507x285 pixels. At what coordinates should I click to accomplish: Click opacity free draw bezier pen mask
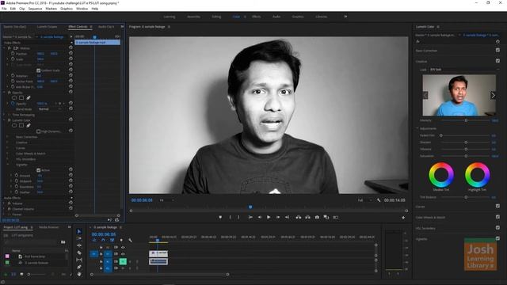[x=29, y=97]
